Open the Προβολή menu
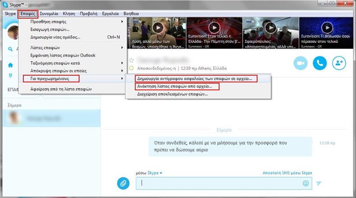The width and height of the screenshot is (356, 198). pos(88,14)
